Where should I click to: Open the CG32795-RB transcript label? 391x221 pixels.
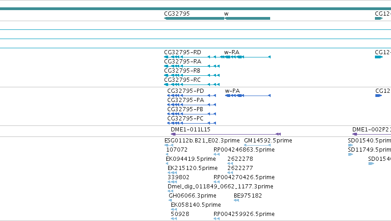point(182,71)
